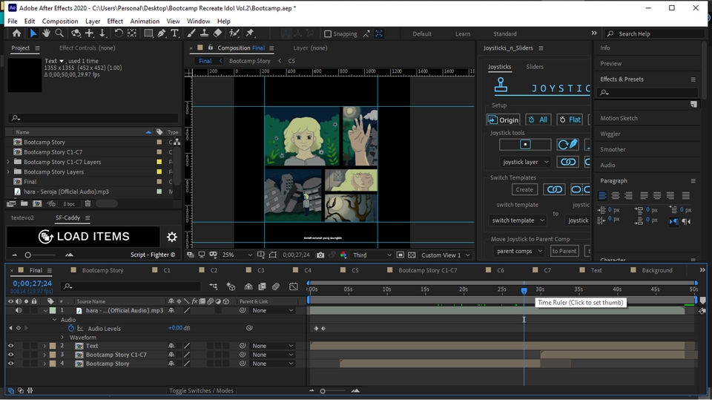This screenshot has height=400, width=712.
Task: Open the composition mini-flowchart icon
Action: (x=213, y=286)
